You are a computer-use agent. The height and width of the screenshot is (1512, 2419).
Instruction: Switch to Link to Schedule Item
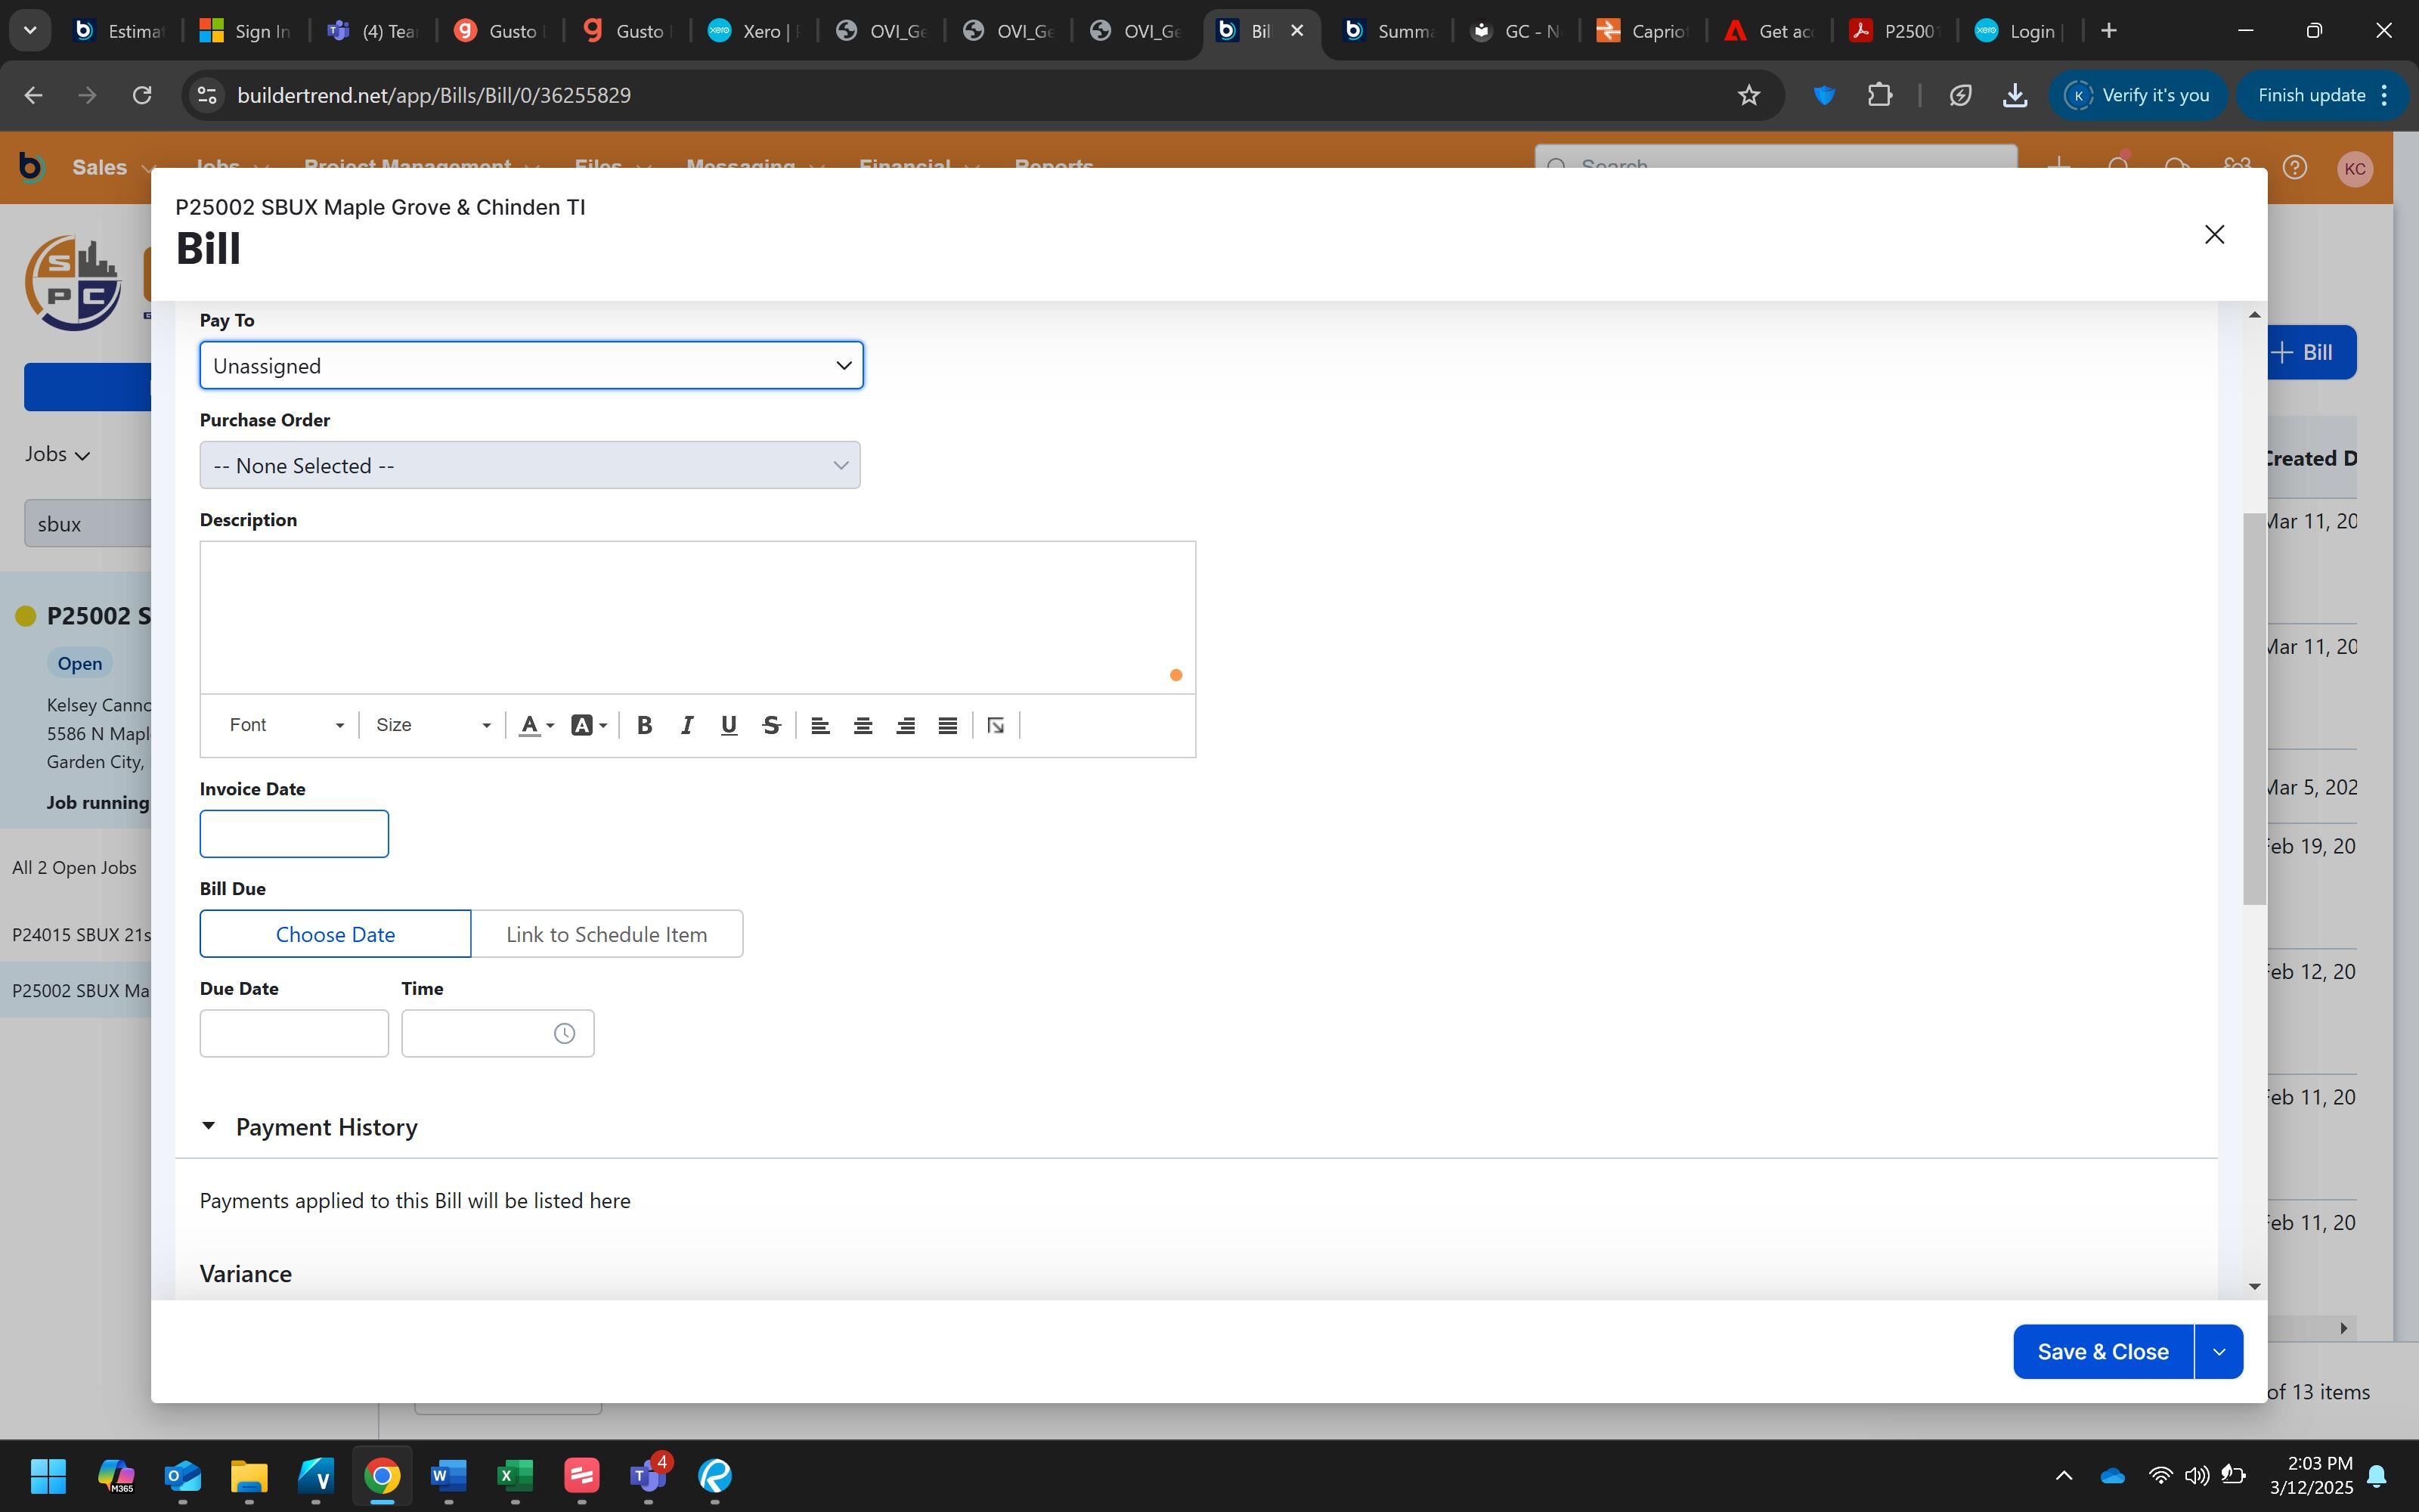(607, 934)
